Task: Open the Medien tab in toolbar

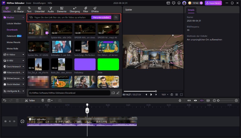Action: (x=7, y=10)
